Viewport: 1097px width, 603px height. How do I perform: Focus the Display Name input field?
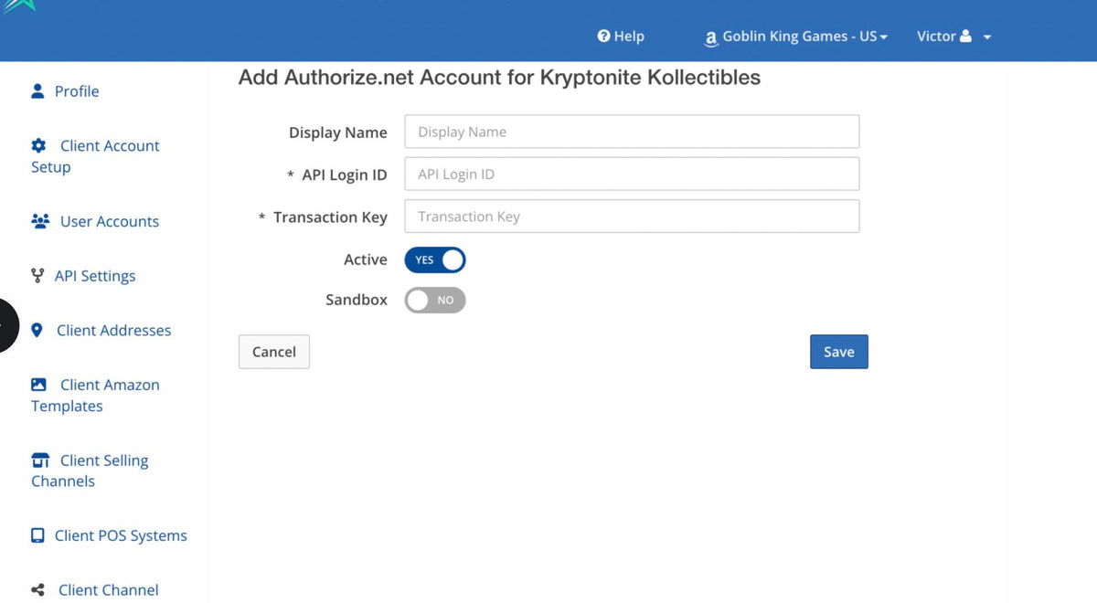tap(632, 132)
